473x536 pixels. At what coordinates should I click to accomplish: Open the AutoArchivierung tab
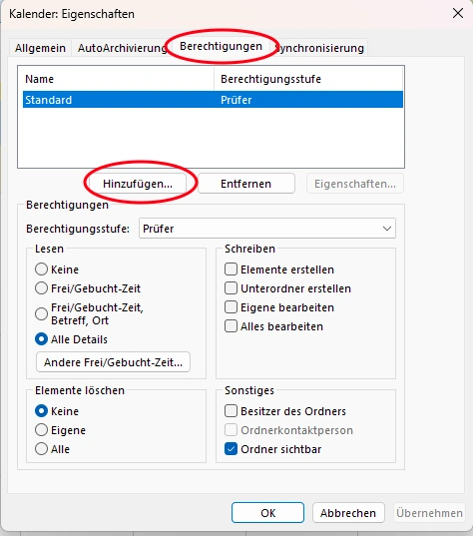123,48
